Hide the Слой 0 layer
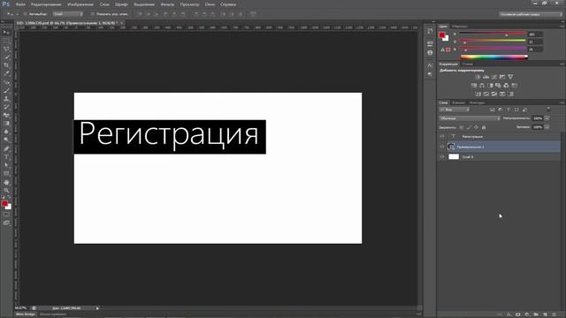The image size is (566, 318). [x=442, y=157]
